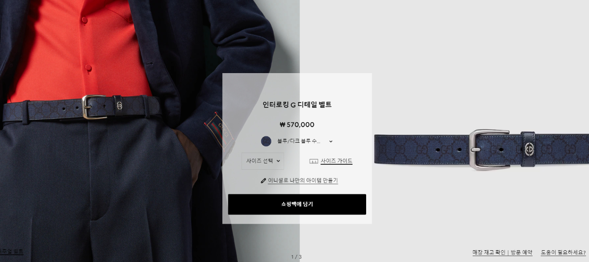Open 이니셜로 나만의 아이템 만들기 link
Screen dimensions: 589x262
pos(303,181)
